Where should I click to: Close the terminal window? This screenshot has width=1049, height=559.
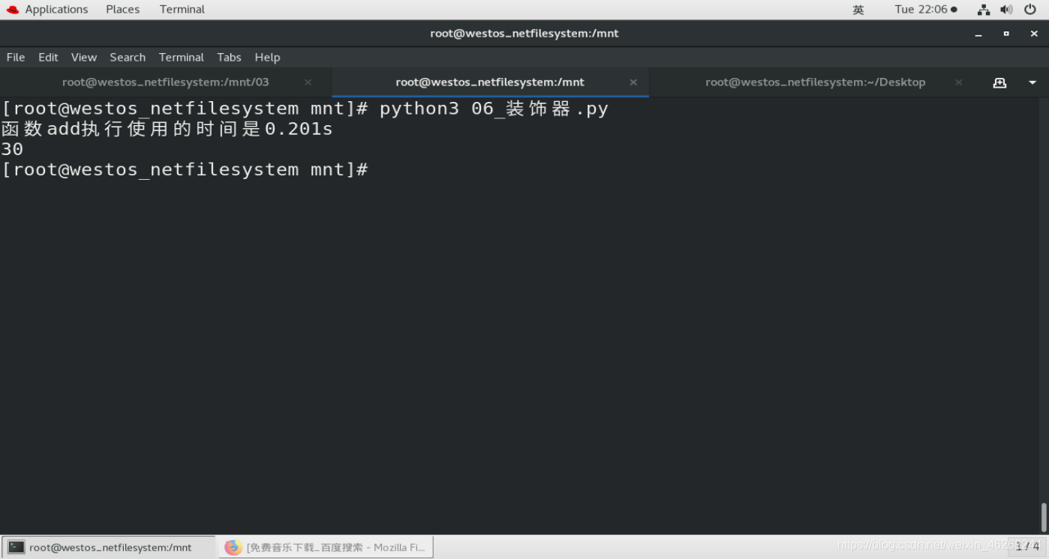(1034, 34)
